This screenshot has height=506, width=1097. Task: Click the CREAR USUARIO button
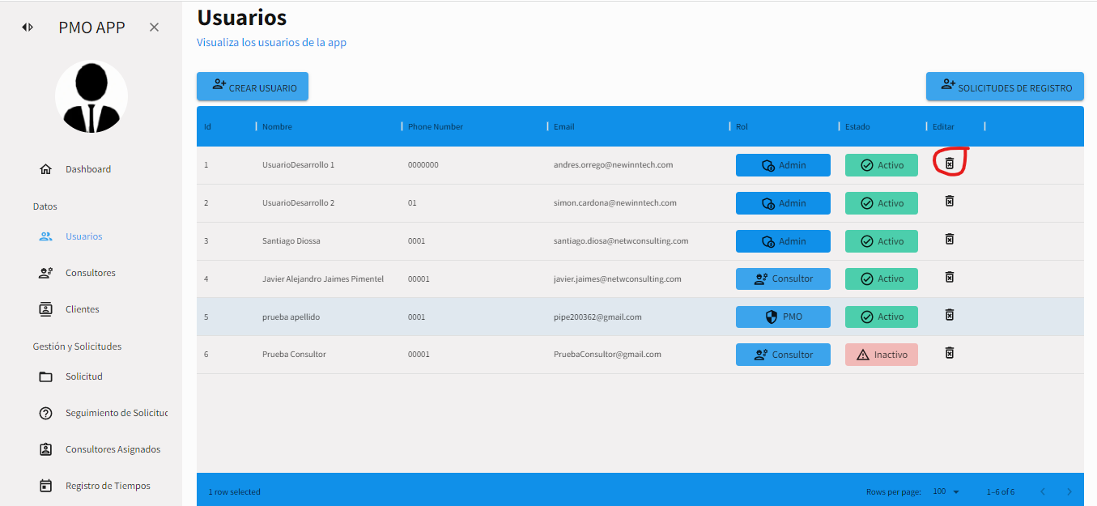[x=253, y=87]
